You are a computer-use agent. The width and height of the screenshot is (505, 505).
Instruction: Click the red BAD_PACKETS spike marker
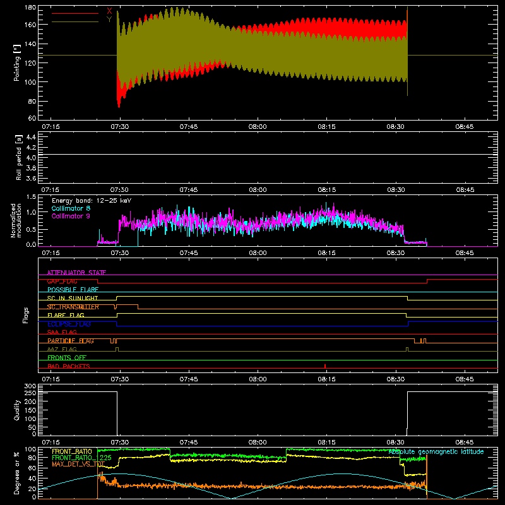click(325, 366)
